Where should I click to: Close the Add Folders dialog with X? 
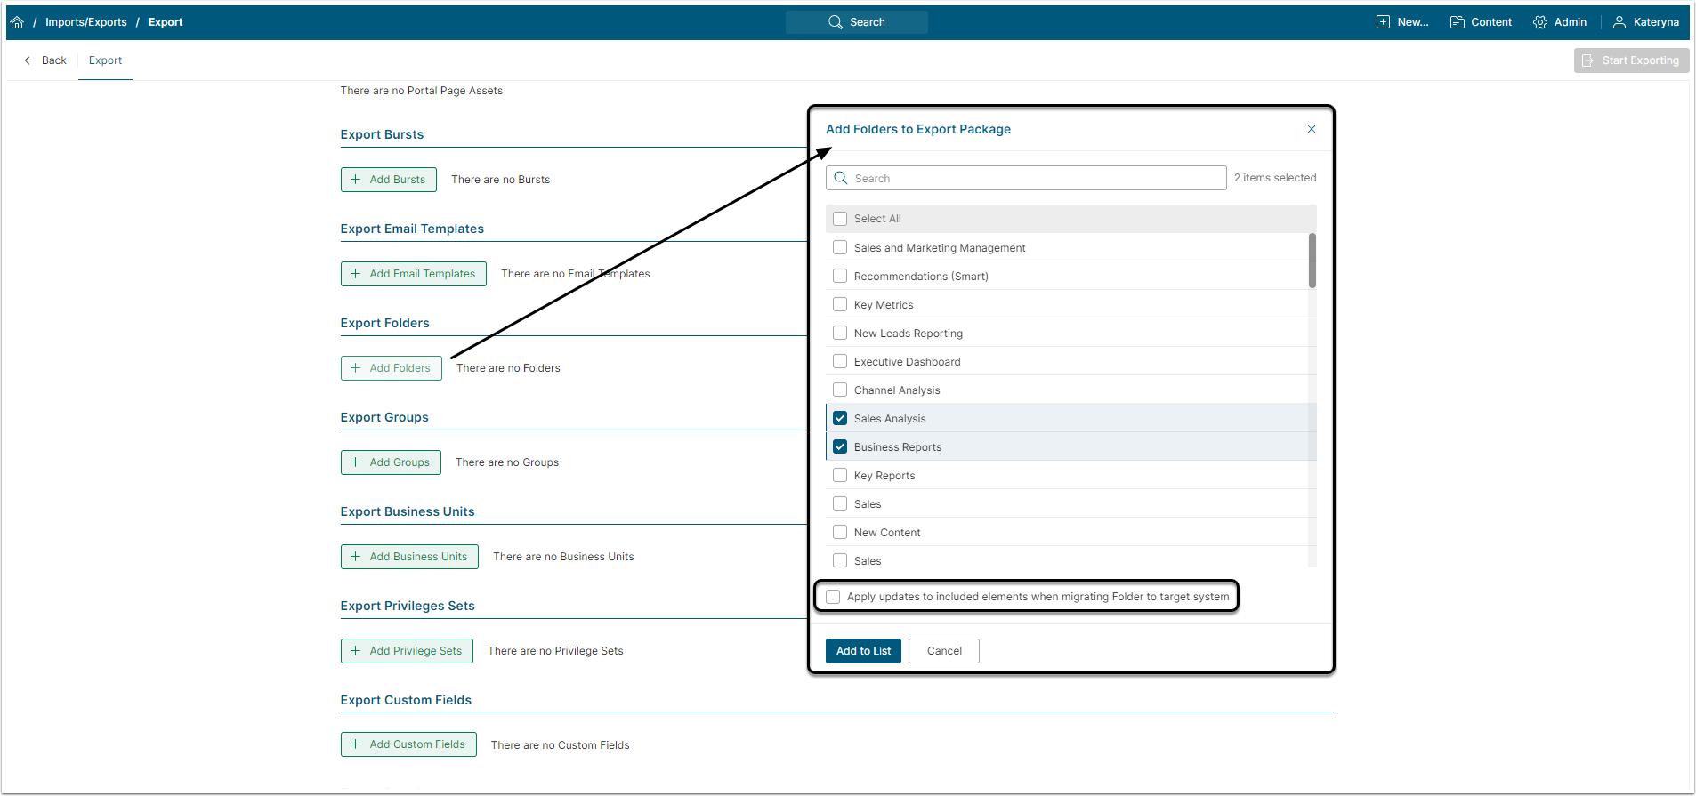pyautogui.click(x=1311, y=129)
